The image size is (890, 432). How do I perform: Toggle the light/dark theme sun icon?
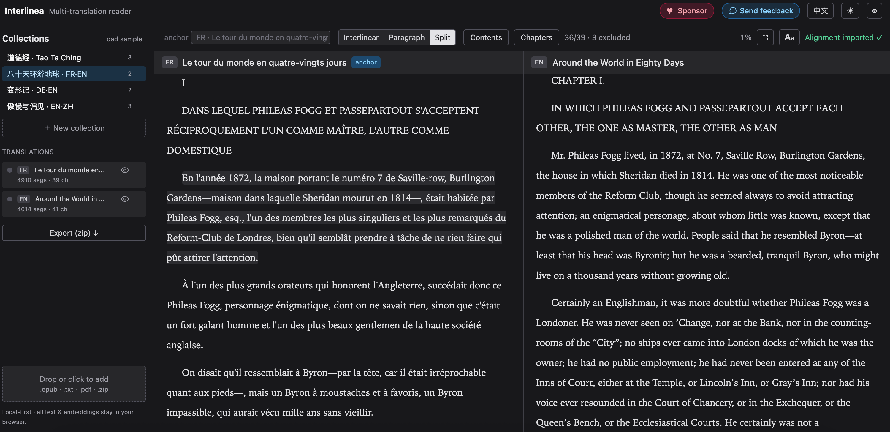coord(850,11)
